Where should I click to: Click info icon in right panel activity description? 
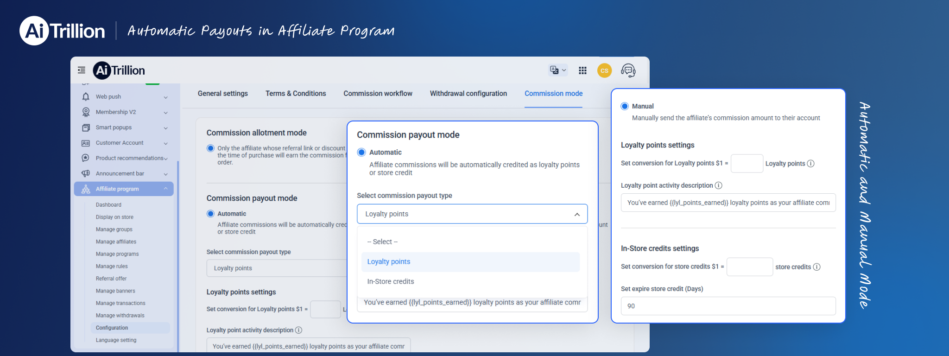click(x=718, y=185)
